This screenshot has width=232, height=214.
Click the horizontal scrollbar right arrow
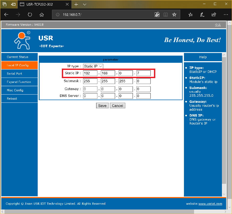pyautogui.click(x=225, y=212)
